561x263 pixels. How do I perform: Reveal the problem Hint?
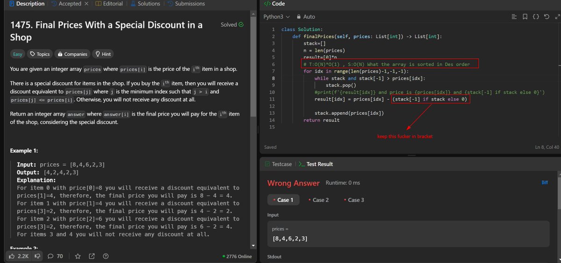pos(103,54)
